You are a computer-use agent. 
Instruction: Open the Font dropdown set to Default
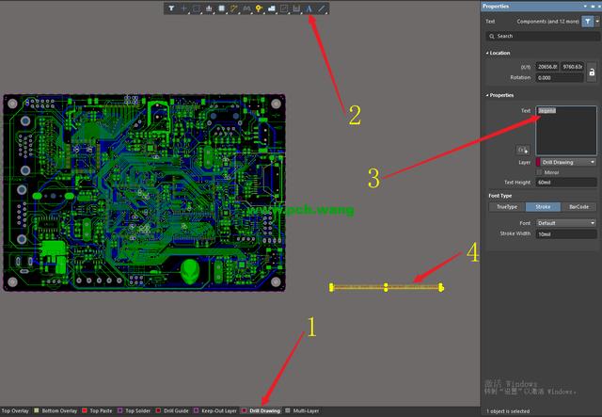click(x=566, y=223)
